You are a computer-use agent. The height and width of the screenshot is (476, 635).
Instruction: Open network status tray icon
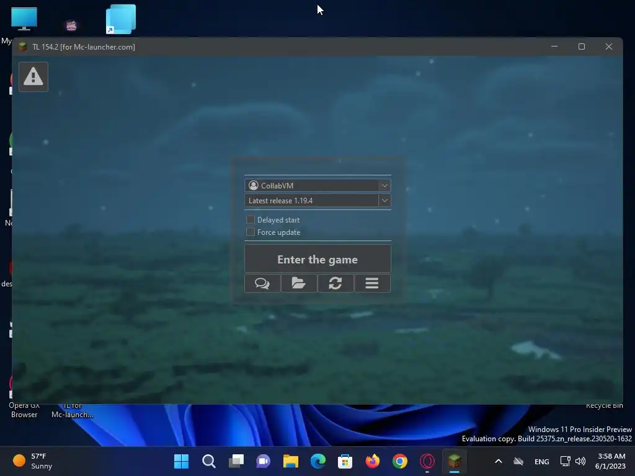(566, 461)
